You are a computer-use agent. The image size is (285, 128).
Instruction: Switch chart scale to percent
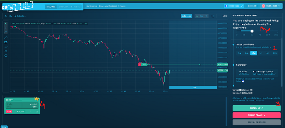click(206, 16)
